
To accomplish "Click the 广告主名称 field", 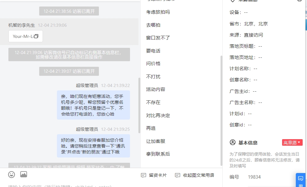I will tap(246, 103).
